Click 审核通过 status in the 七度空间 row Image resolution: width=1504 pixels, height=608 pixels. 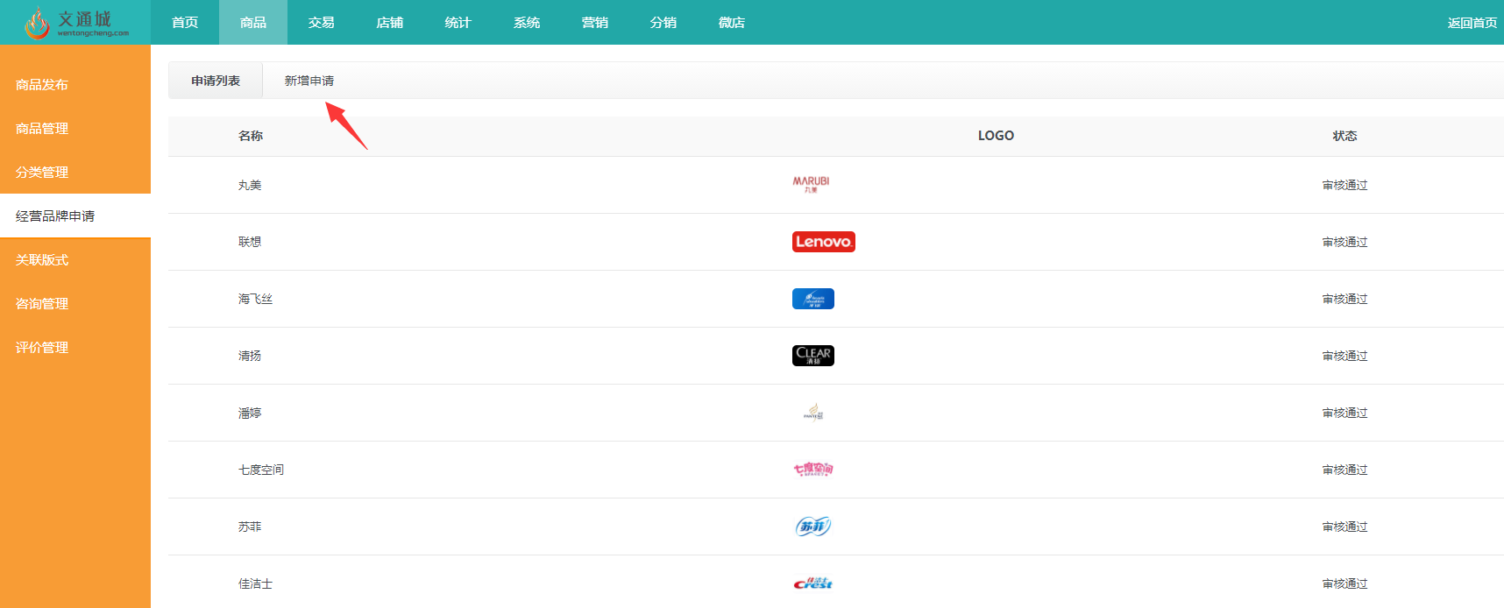coord(1345,470)
